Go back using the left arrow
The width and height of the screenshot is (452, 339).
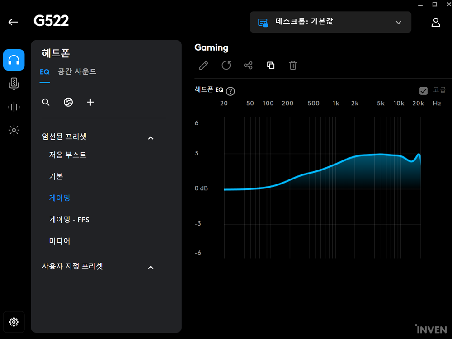(13, 22)
